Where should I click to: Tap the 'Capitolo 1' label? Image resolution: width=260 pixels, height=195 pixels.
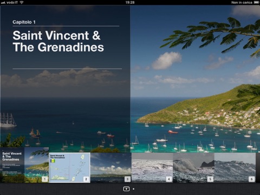(24, 22)
